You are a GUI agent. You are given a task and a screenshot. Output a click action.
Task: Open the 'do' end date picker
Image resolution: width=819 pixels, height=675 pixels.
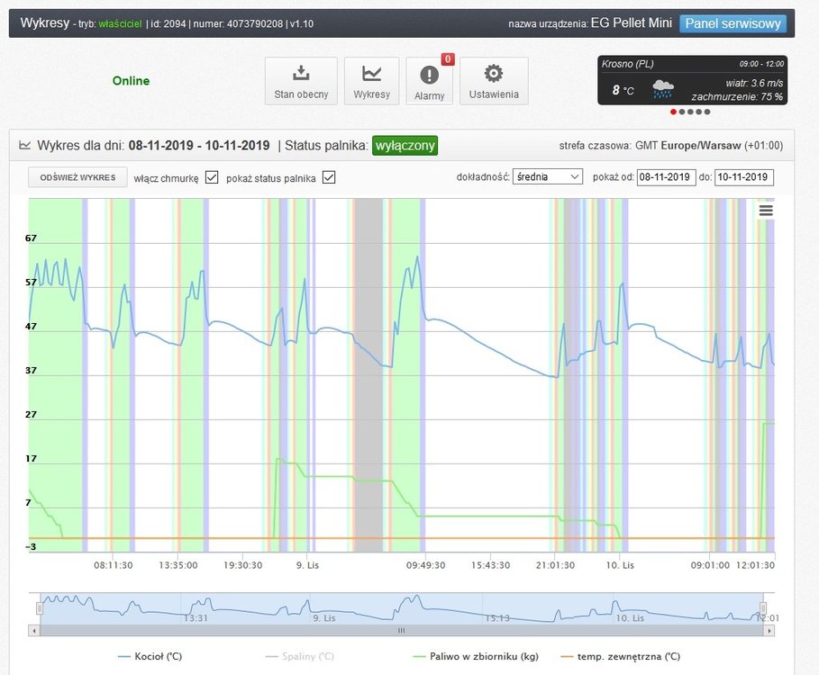743,177
